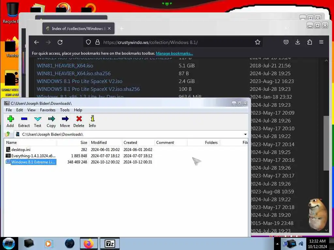Image resolution: width=334 pixels, height=250 pixels.
Task: Sort files by Modified column
Action: coord(105,143)
